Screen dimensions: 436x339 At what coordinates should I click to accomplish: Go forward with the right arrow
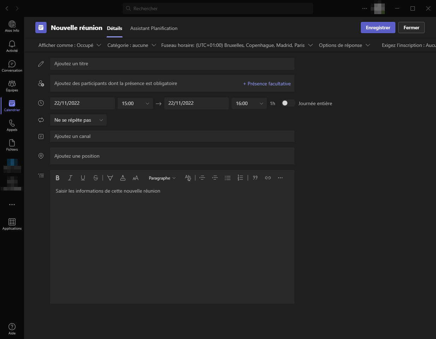17,8
